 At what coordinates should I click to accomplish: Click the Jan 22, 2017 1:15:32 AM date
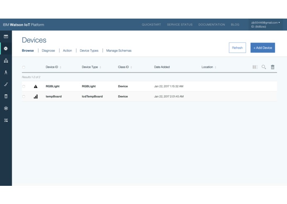point(168,86)
